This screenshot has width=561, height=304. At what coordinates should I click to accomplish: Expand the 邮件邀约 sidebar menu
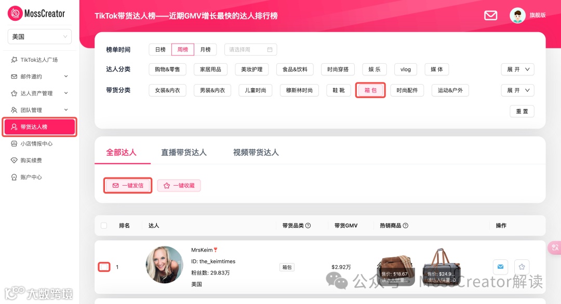coord(39,76)
